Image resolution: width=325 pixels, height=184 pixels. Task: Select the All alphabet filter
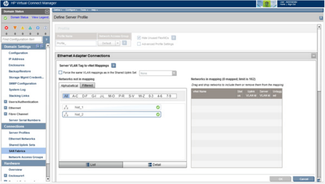tap(66, 96)
